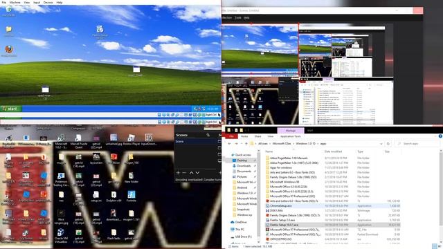Click Microsoft OSes breadcrumb in address bar
Viewport: 443px width, 249px height.
(282, 144)
